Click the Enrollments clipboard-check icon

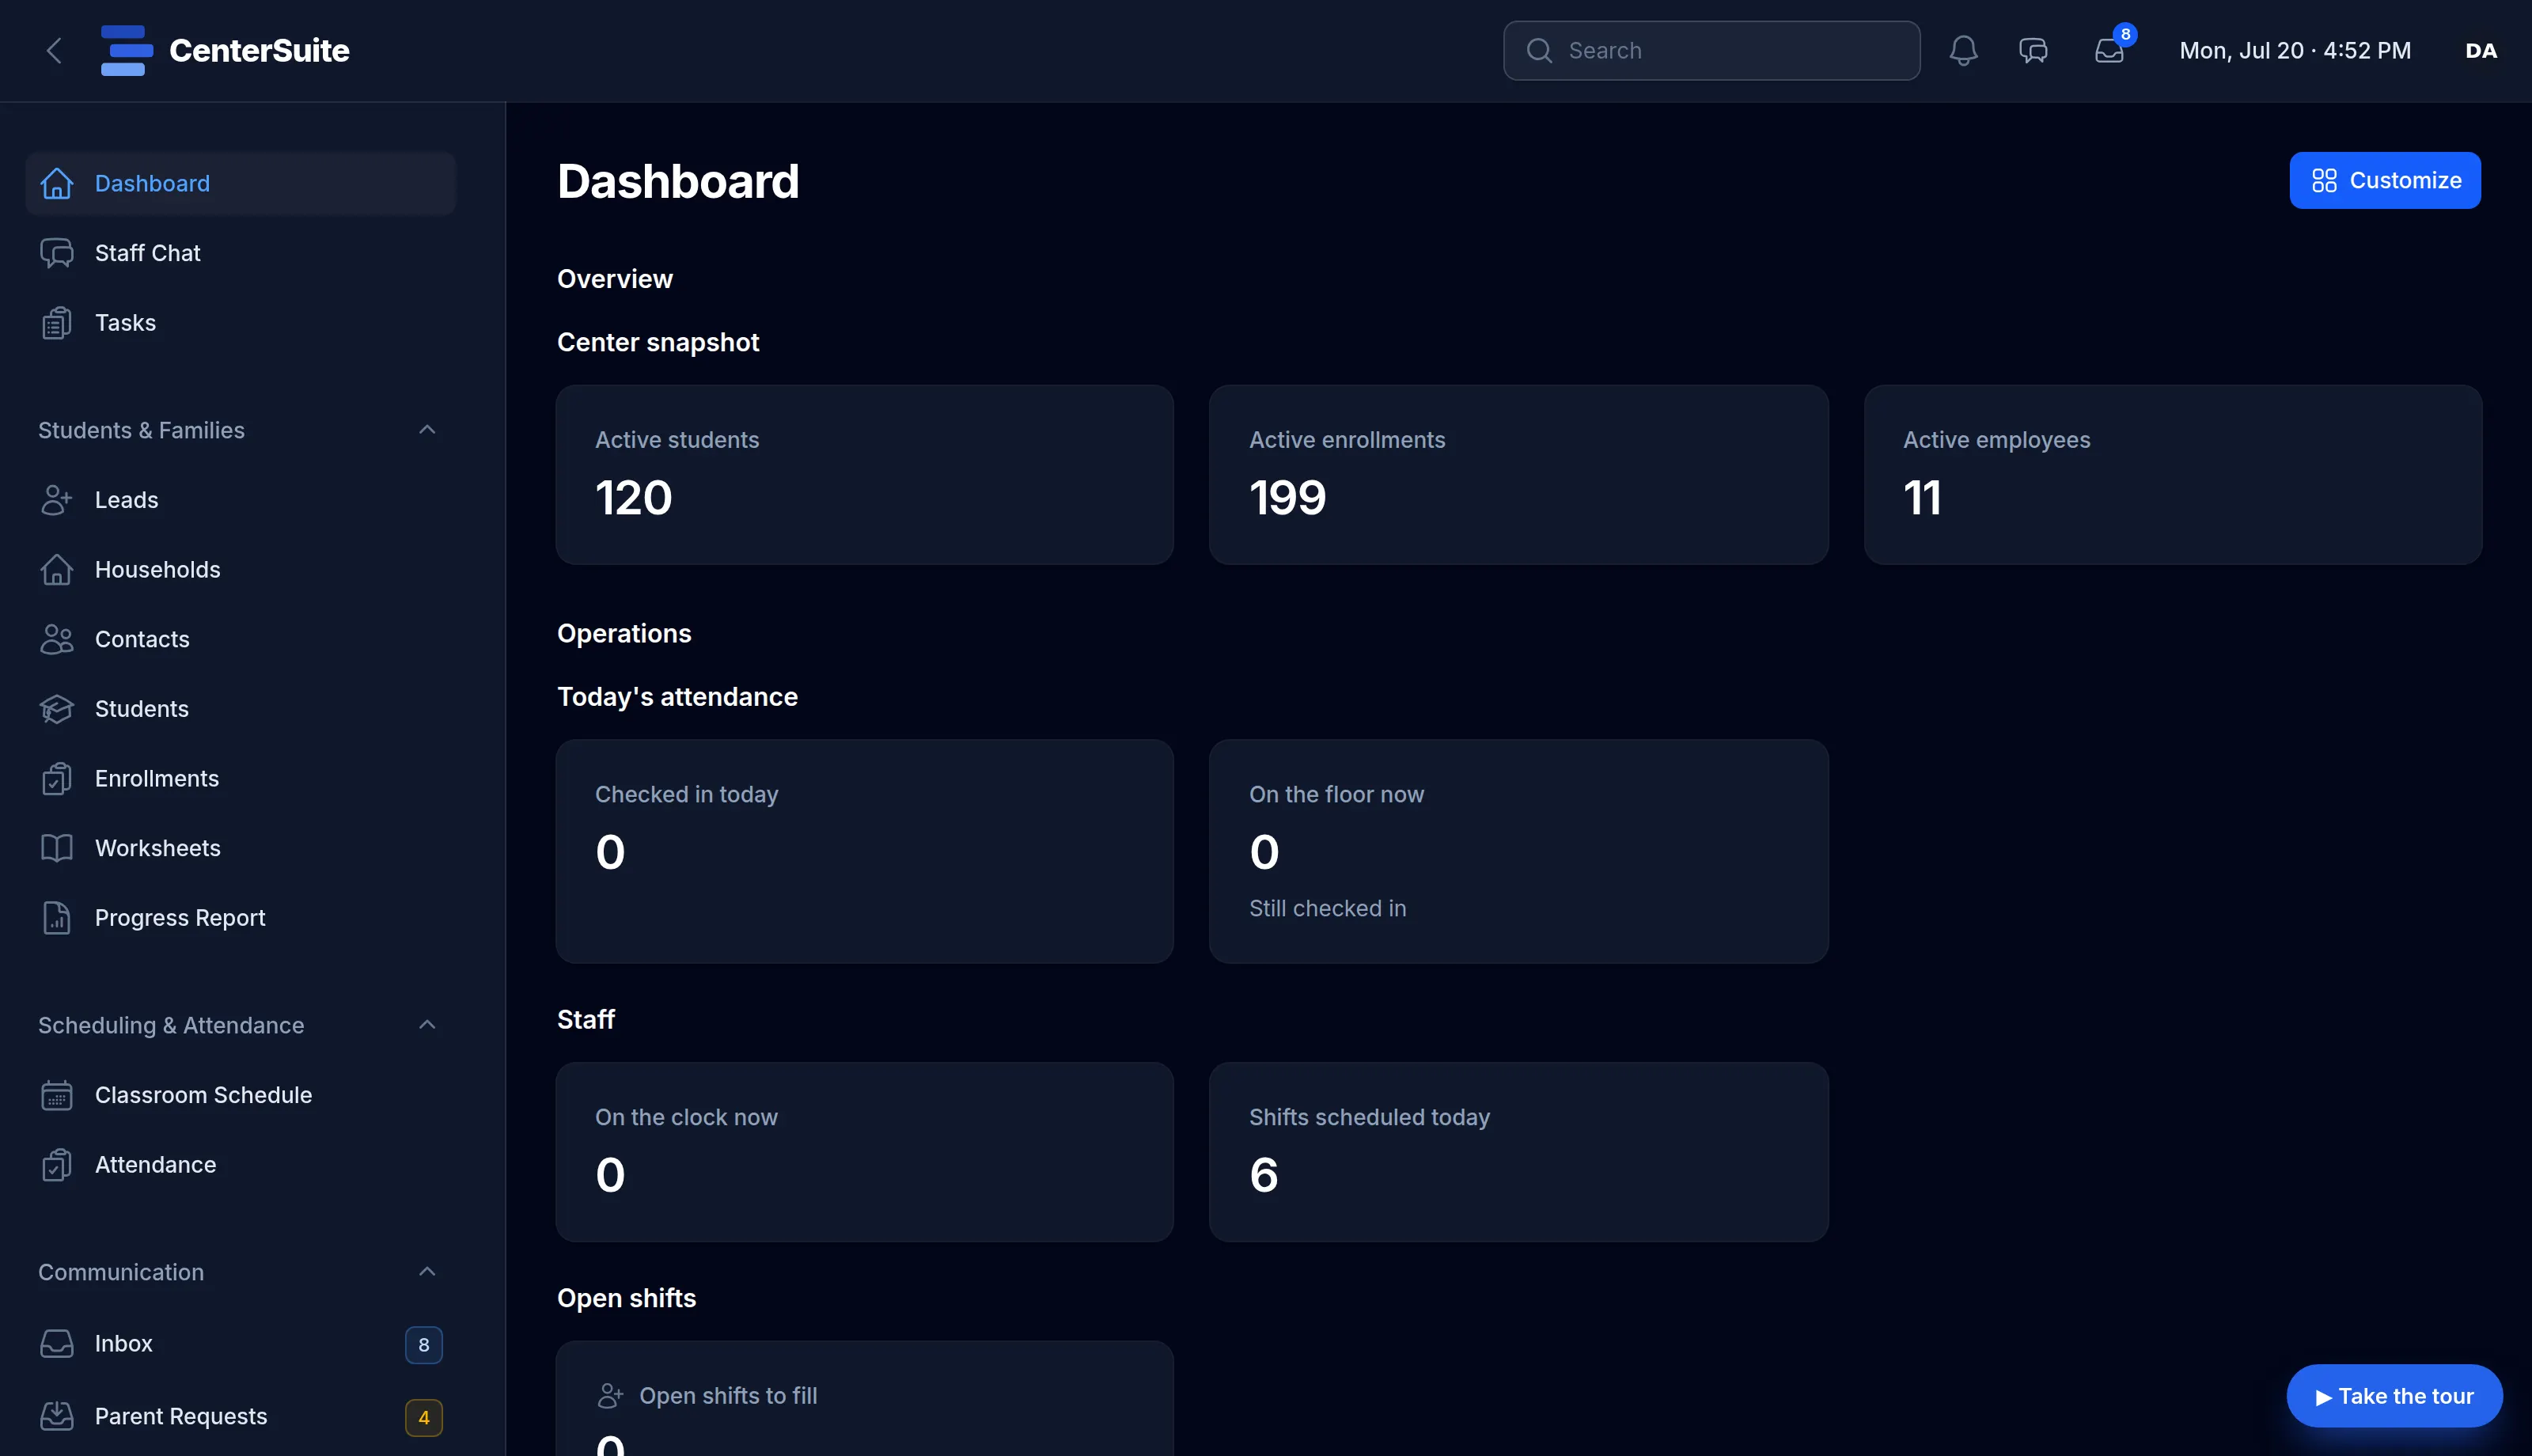click(57, 779)
